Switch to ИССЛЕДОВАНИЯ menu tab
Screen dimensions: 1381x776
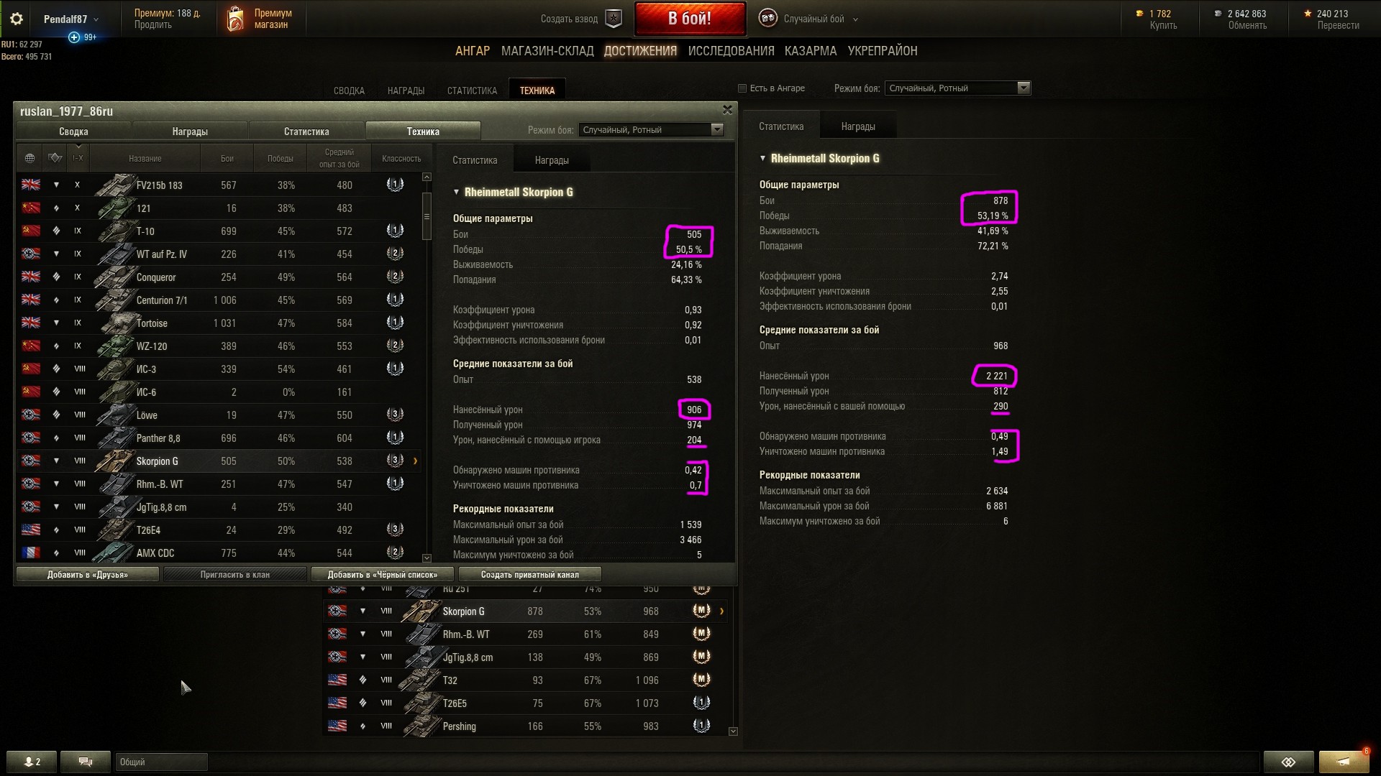[x=731, y=51]
